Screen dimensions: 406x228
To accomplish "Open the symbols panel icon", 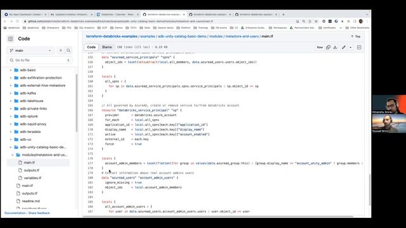I will pyautogui.click(x=359, y=47).
